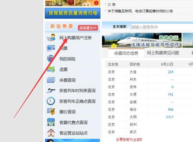Click 2317 tickets for 北京 to 大同
193x142 pixels.
(x=170, y=117)
